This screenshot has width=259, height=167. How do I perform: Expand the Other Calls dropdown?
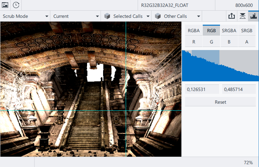pyautogui.click(x=199, y=16)
